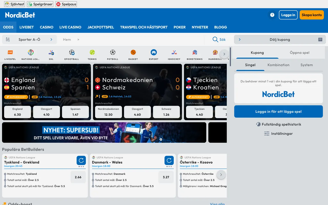Open Nations League sport icon
Image resolution: width=328 pixels, height=205 pixels.
[30, 55]
